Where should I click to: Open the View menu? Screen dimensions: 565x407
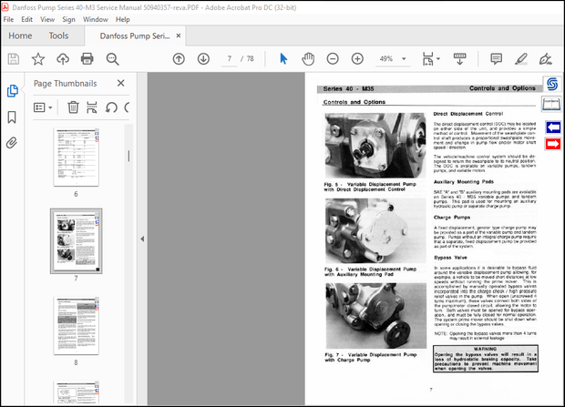pos(47,19)
